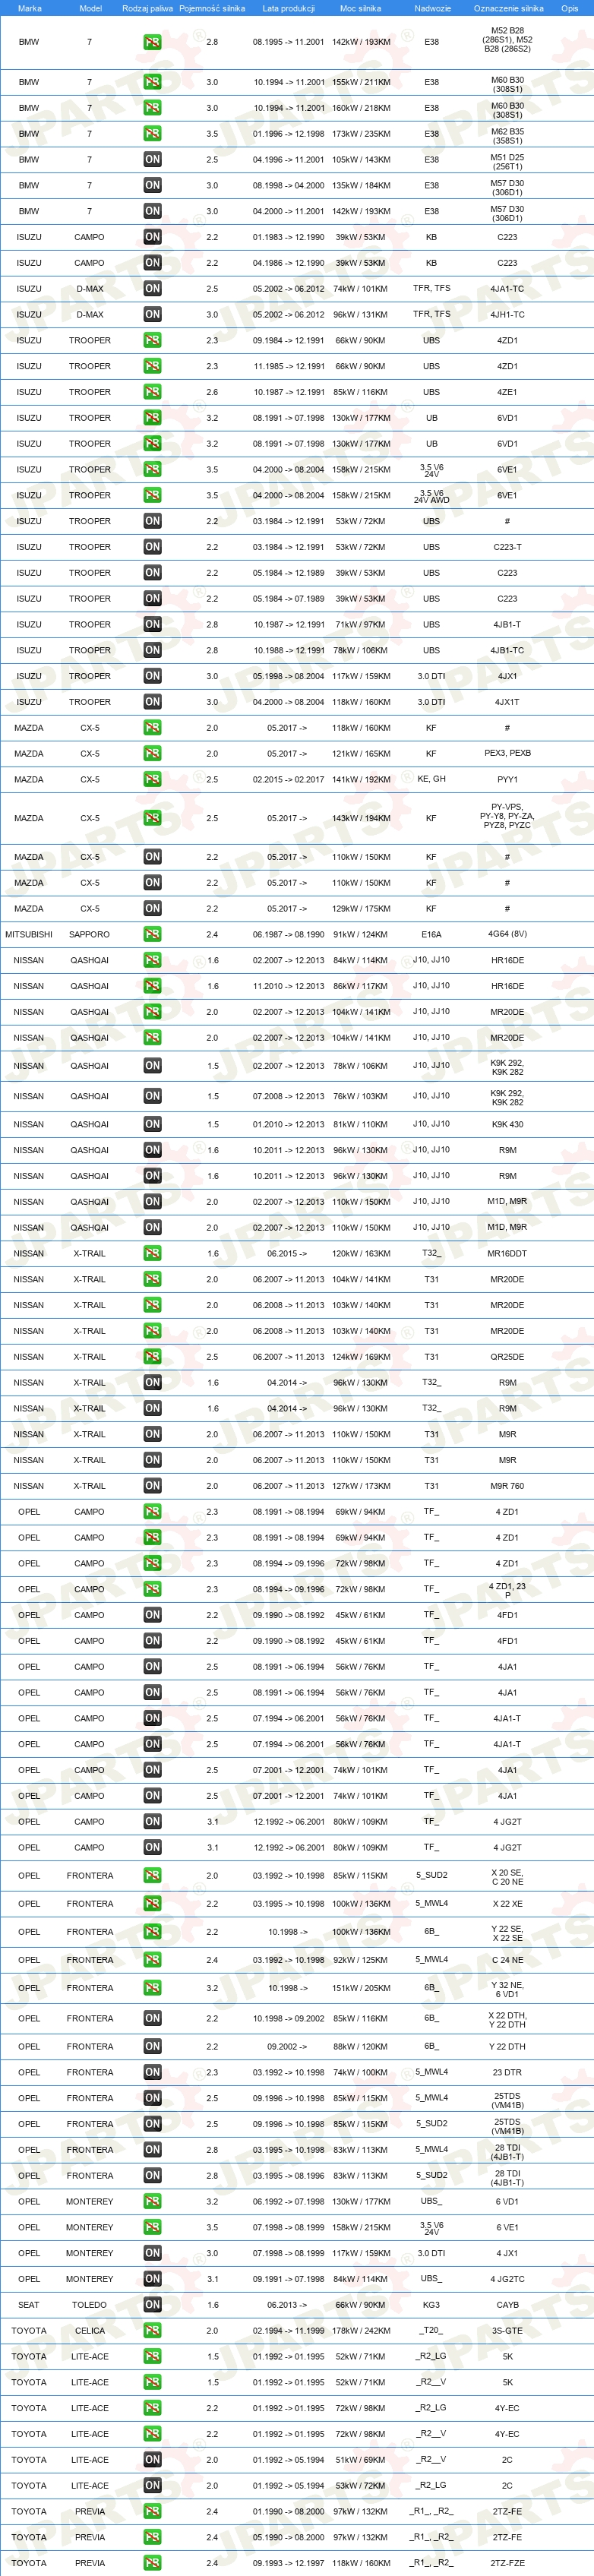594x2576 pixels.
Task: Click petrol icon in MAZDA CX-5 143kW row
Action: tap(152, 818)
